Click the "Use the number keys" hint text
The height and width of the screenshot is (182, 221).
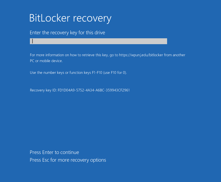tap(47, 73)
